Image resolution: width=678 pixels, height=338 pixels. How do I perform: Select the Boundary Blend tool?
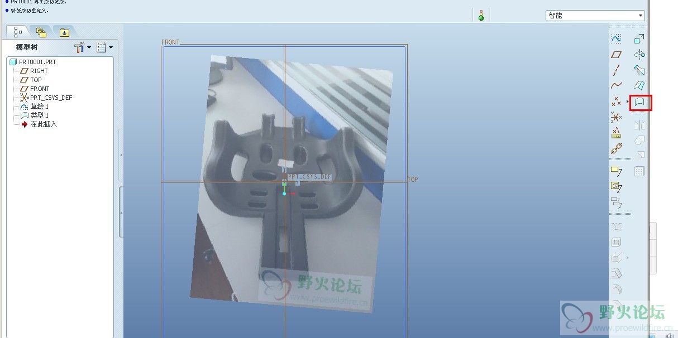tap(639, 86)
